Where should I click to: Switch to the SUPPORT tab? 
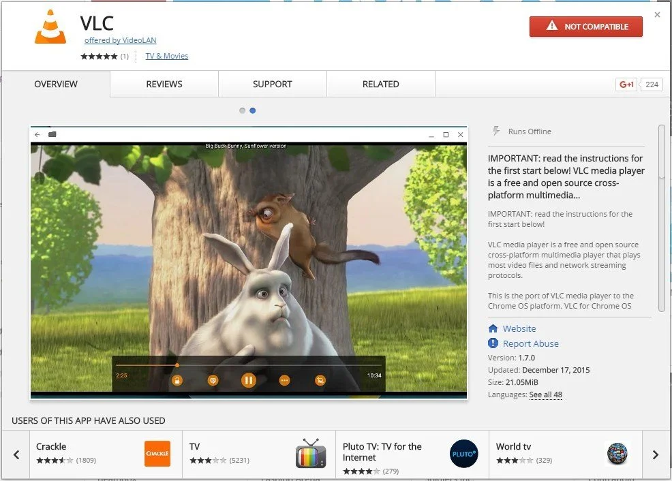coord(273,84)
